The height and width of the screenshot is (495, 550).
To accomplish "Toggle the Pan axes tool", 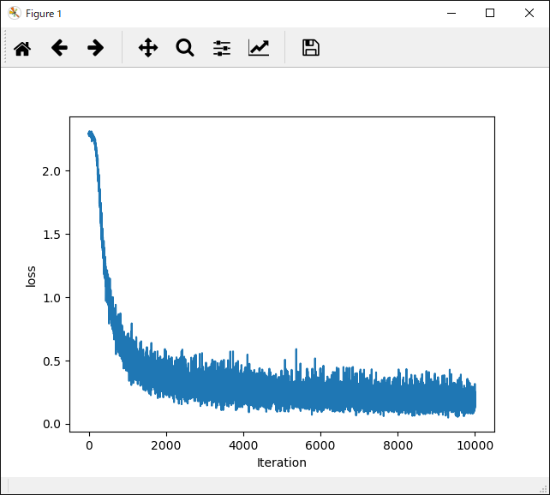I will tap(148, 48).
